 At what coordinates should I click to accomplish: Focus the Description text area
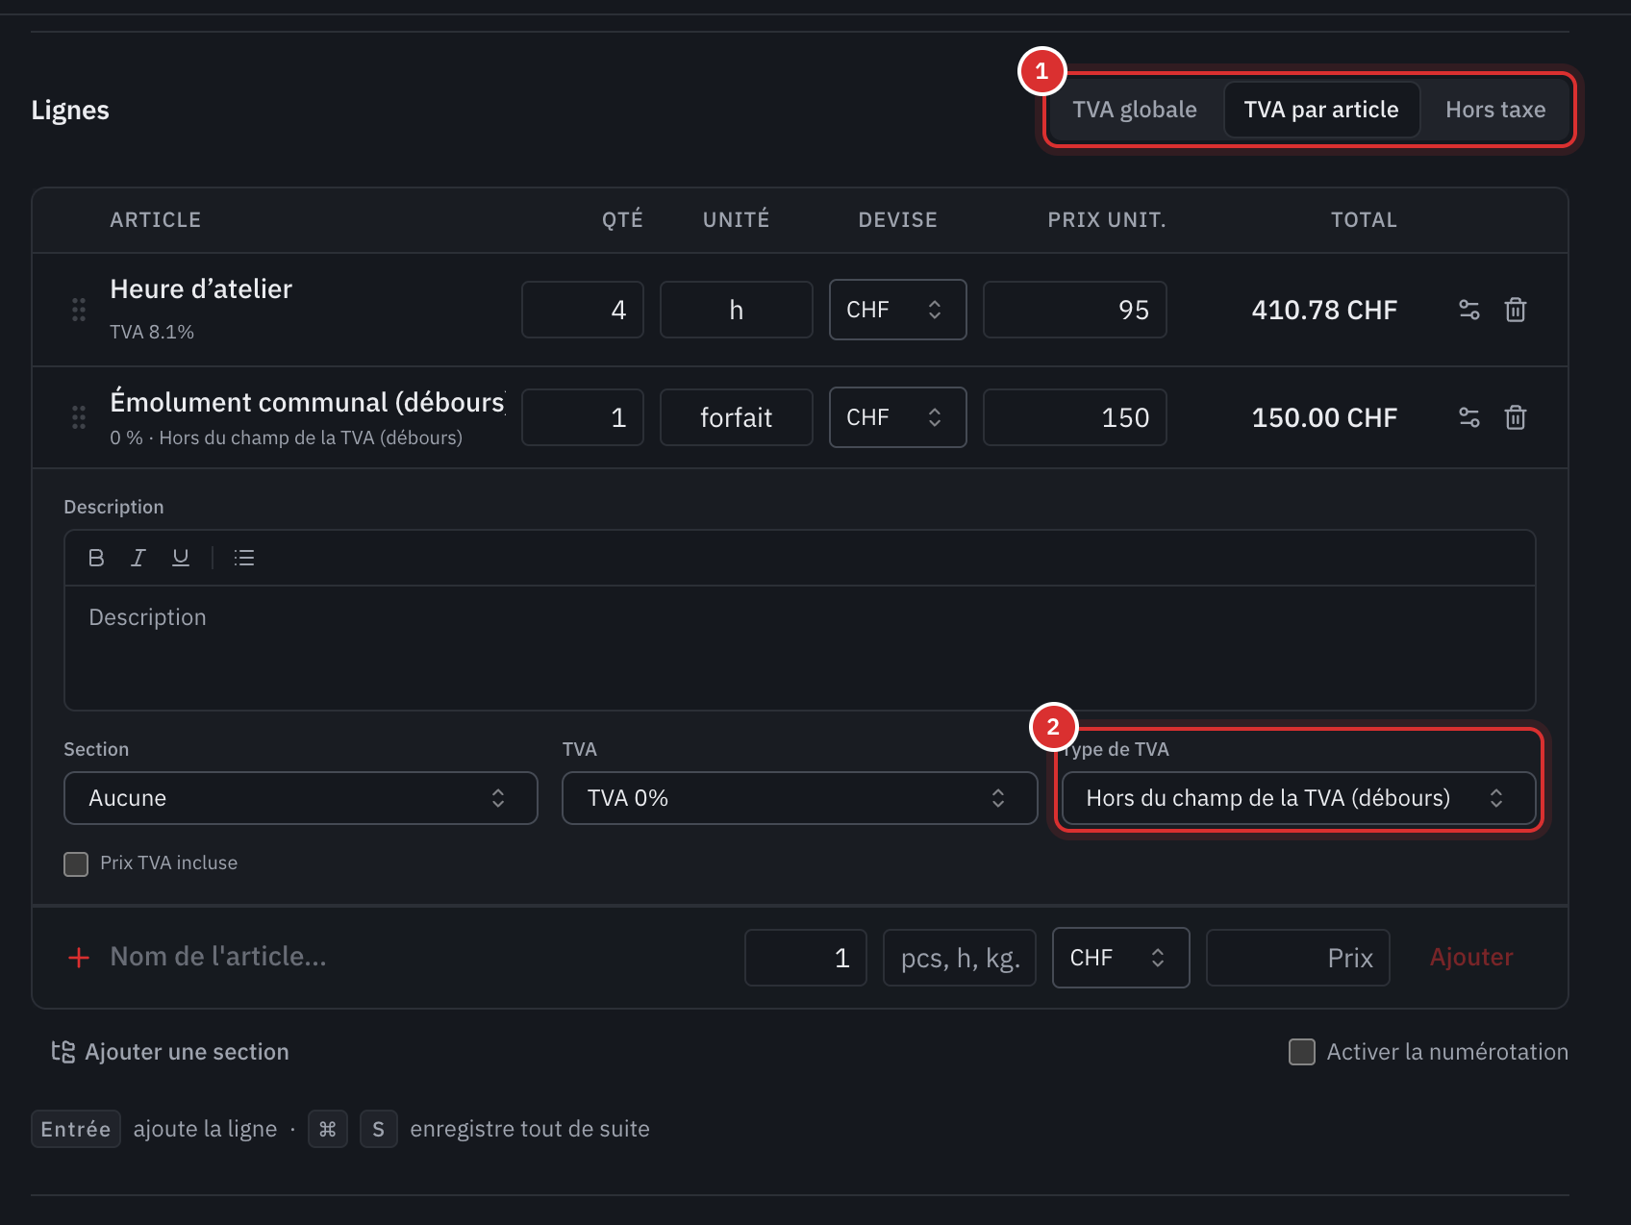point(800,648)
